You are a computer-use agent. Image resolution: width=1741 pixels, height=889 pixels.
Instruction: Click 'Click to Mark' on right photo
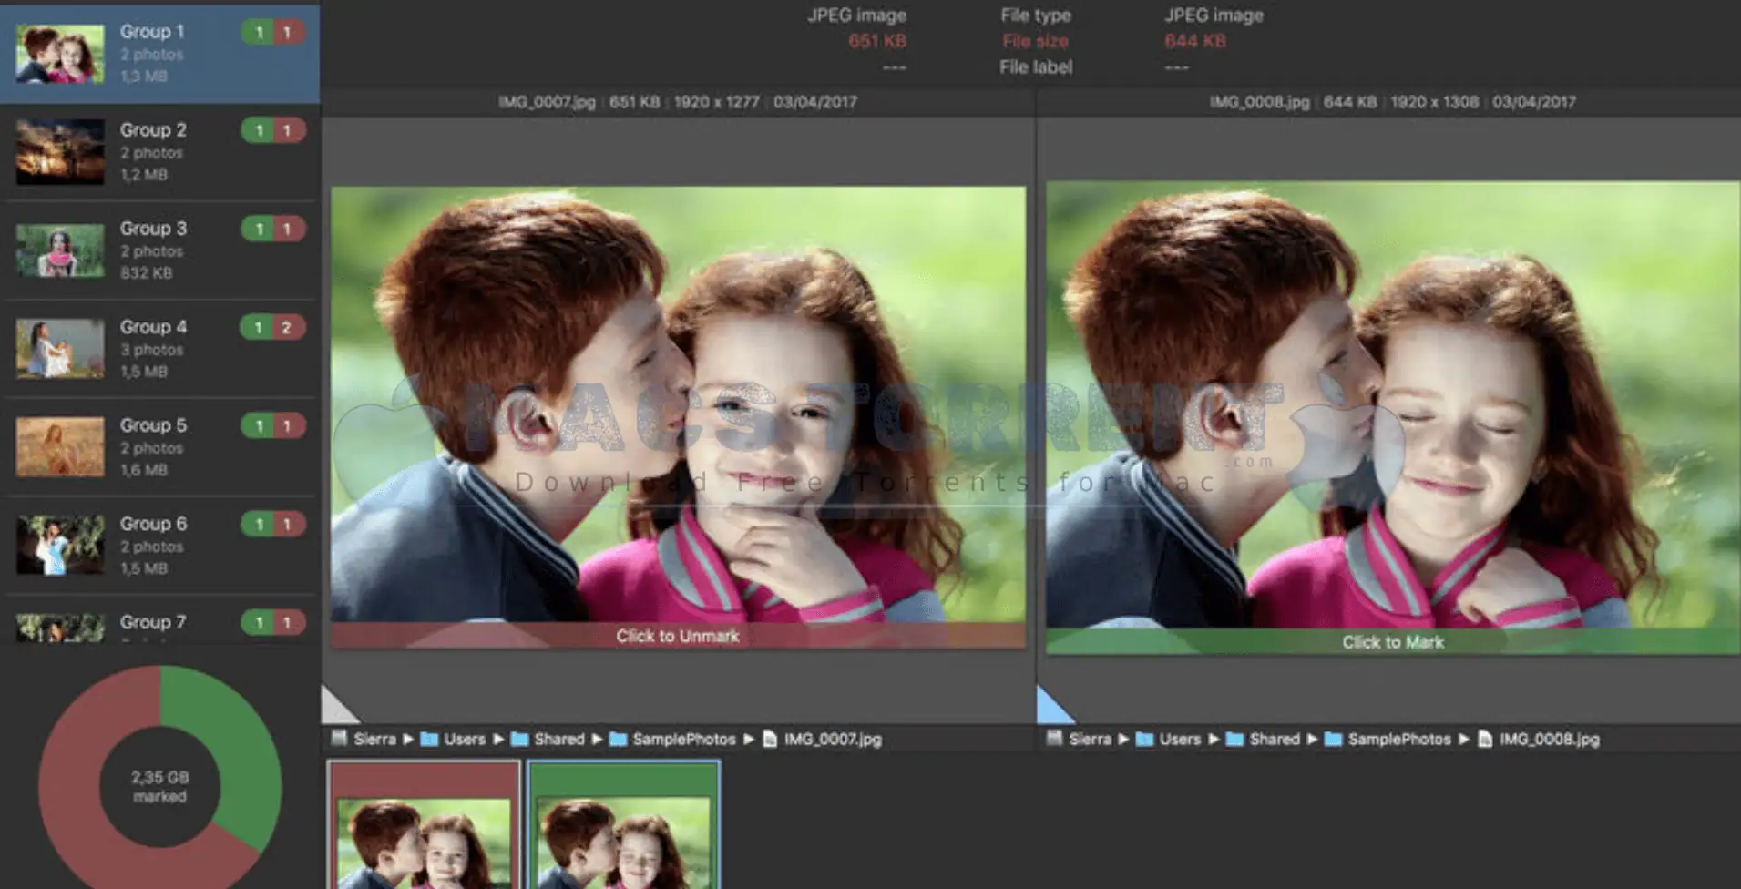[1393, 642]
